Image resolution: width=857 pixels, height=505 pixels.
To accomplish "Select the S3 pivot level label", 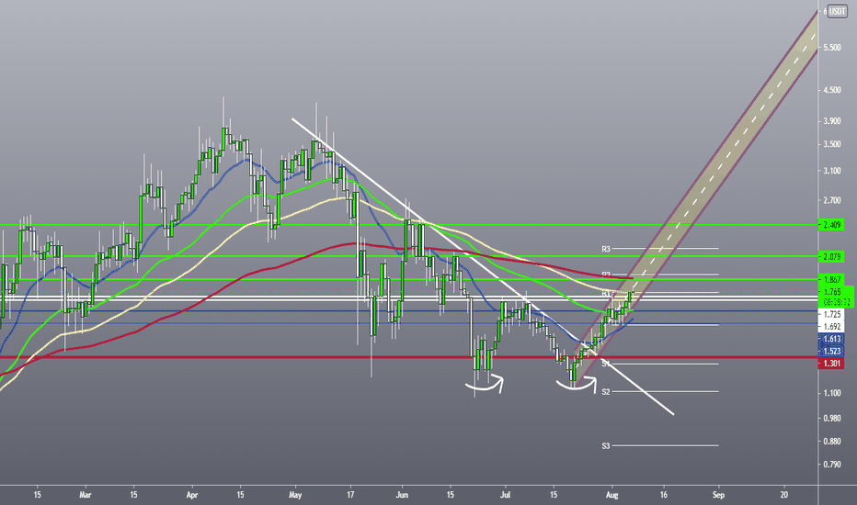I will click(x=606, y=446).
